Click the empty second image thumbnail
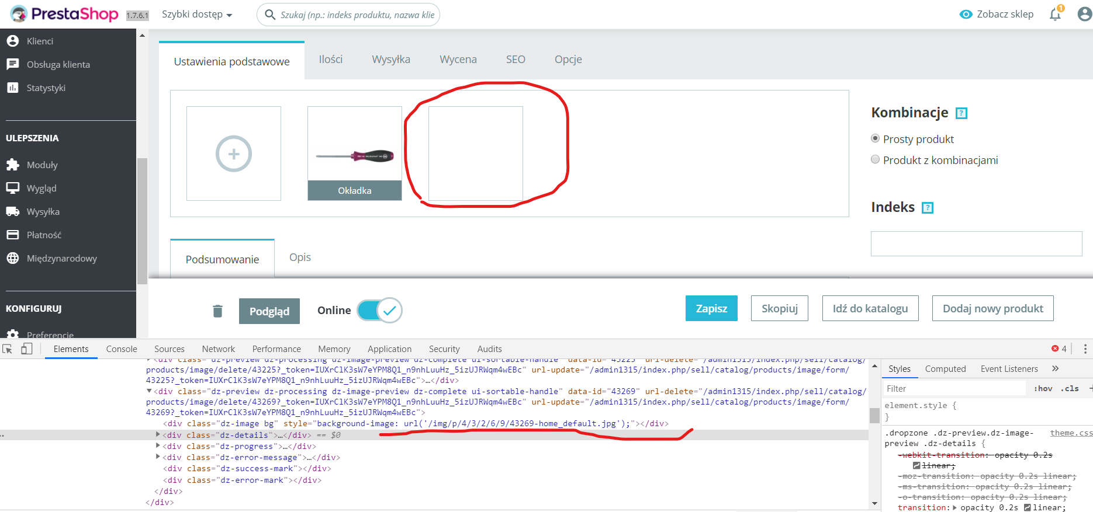Viewport: 1093px width, 512px height. (x=476, y=154)
